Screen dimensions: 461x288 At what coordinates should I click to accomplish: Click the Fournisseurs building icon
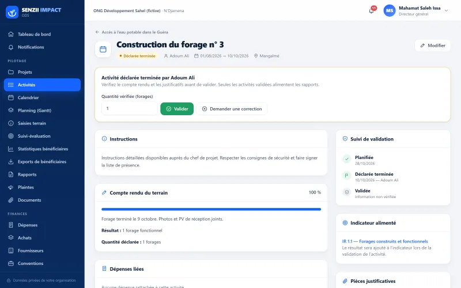(11, 251)
